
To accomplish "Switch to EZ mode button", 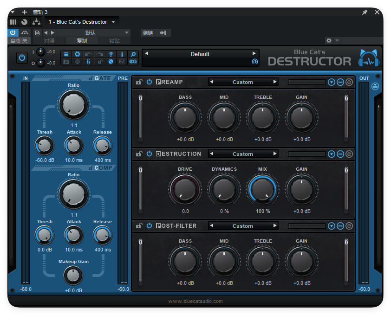I will (x=122, y=62).
